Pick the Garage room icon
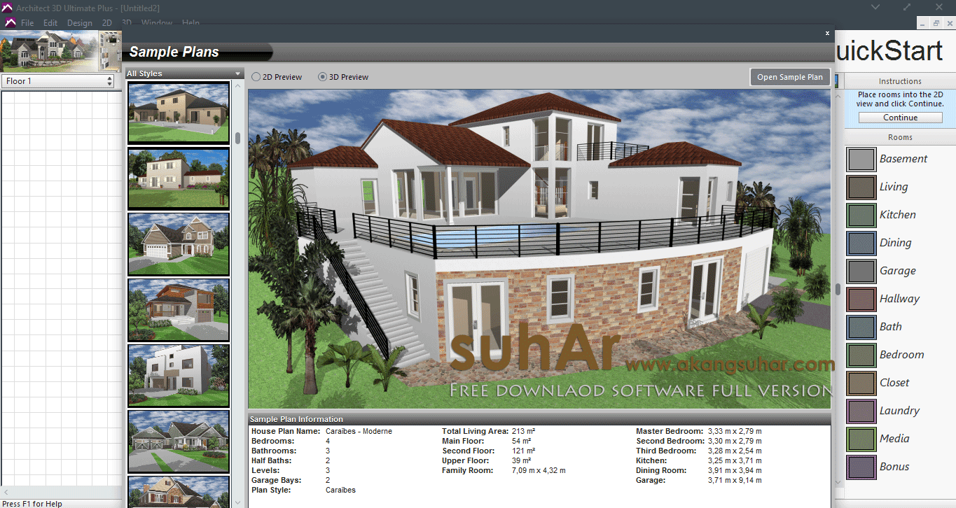956x508 pixels. coord(861,271)
